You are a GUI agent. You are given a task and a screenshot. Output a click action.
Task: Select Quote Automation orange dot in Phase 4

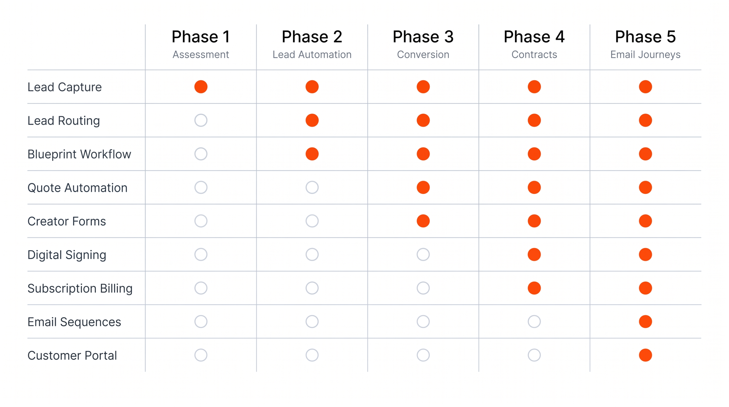click(x=534, y=187)
